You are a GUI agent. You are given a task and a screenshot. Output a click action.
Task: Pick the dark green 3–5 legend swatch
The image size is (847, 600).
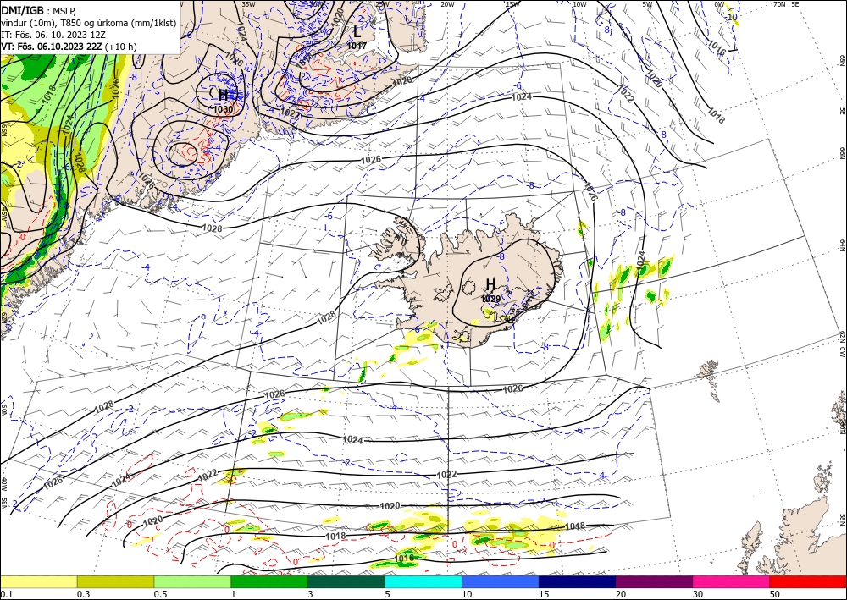coord(346,581)
